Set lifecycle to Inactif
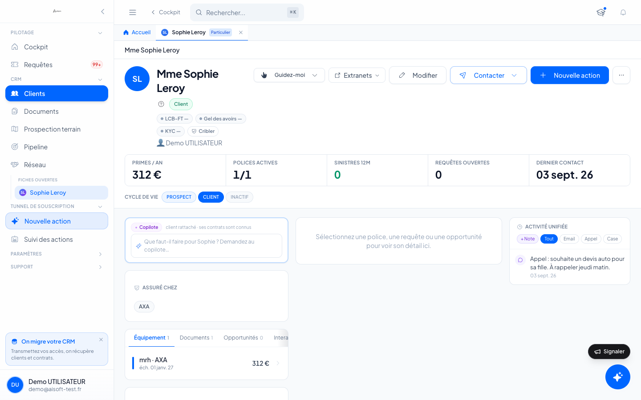The height and width of the screenshot is (400, 641). pos(239,197)
